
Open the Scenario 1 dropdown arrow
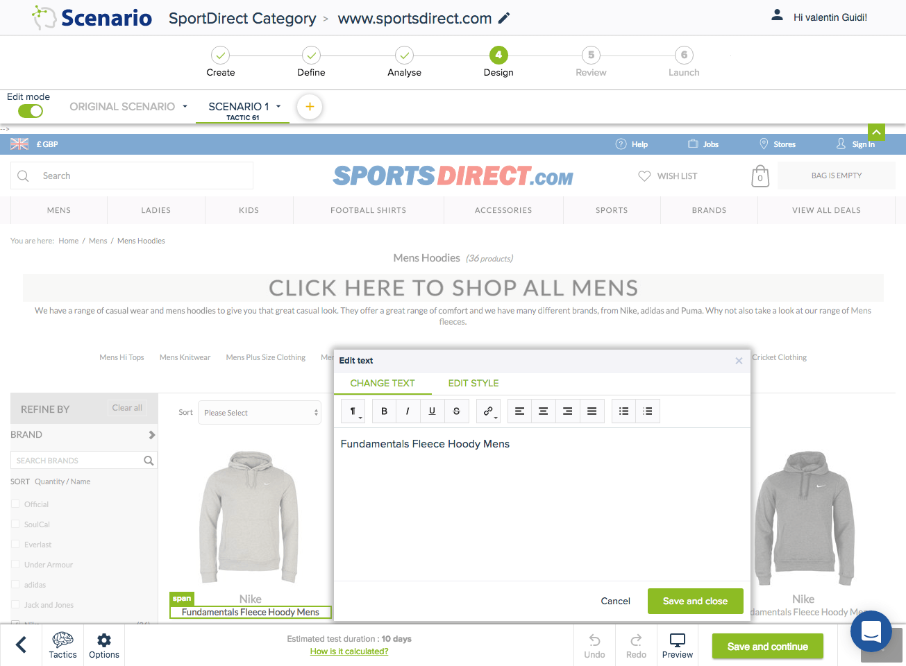(278, 107)
